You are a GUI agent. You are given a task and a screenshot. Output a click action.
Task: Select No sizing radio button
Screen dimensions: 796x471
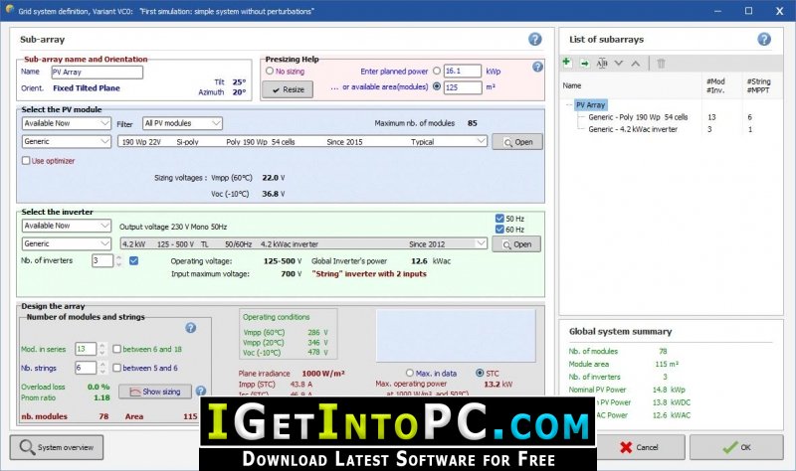[270, 71]
